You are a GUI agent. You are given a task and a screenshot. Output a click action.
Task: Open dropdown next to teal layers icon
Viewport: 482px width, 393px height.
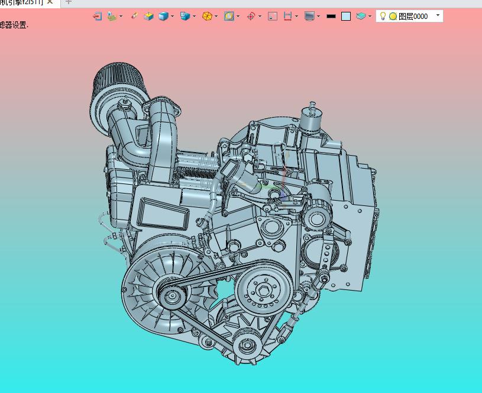(370, 16)
